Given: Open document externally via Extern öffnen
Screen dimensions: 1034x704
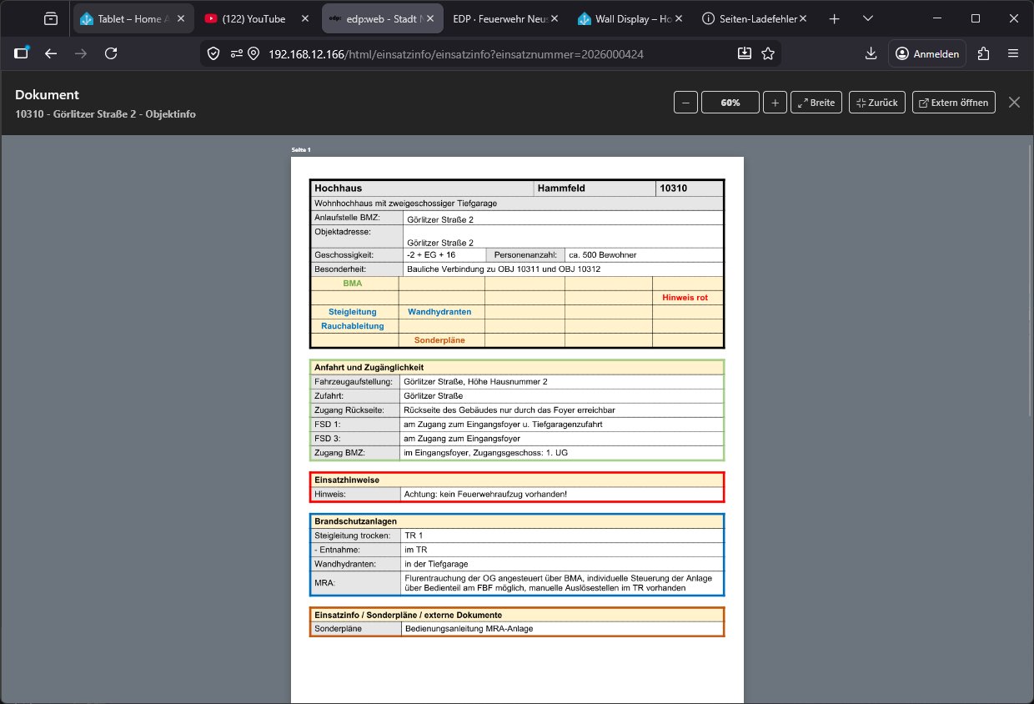Looking at the screenshot, I should 954,103.
